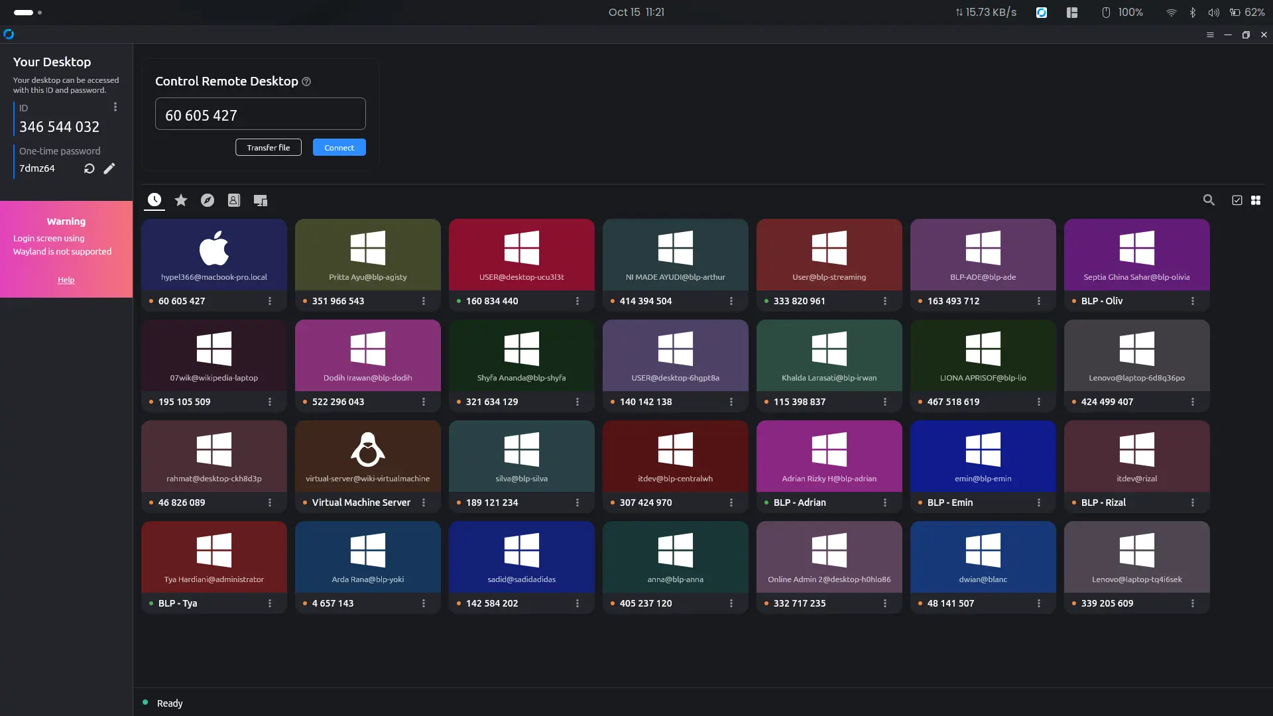Click the Connect button

(339, 147)
